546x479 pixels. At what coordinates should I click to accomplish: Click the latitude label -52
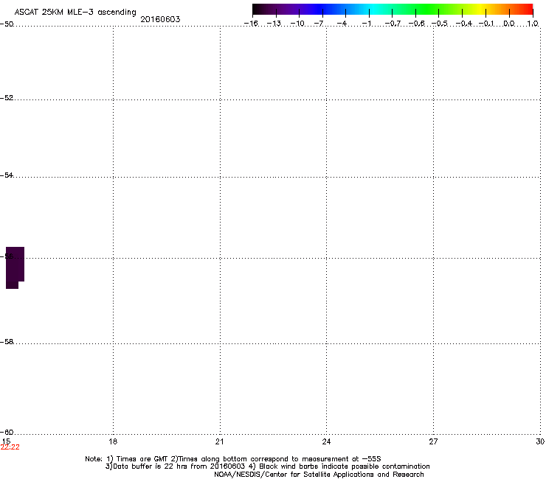pyautogui.click(x=7, y=98)
